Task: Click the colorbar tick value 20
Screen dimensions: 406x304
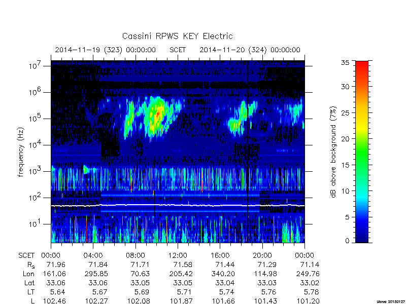Action: click(x=345, y=138)
